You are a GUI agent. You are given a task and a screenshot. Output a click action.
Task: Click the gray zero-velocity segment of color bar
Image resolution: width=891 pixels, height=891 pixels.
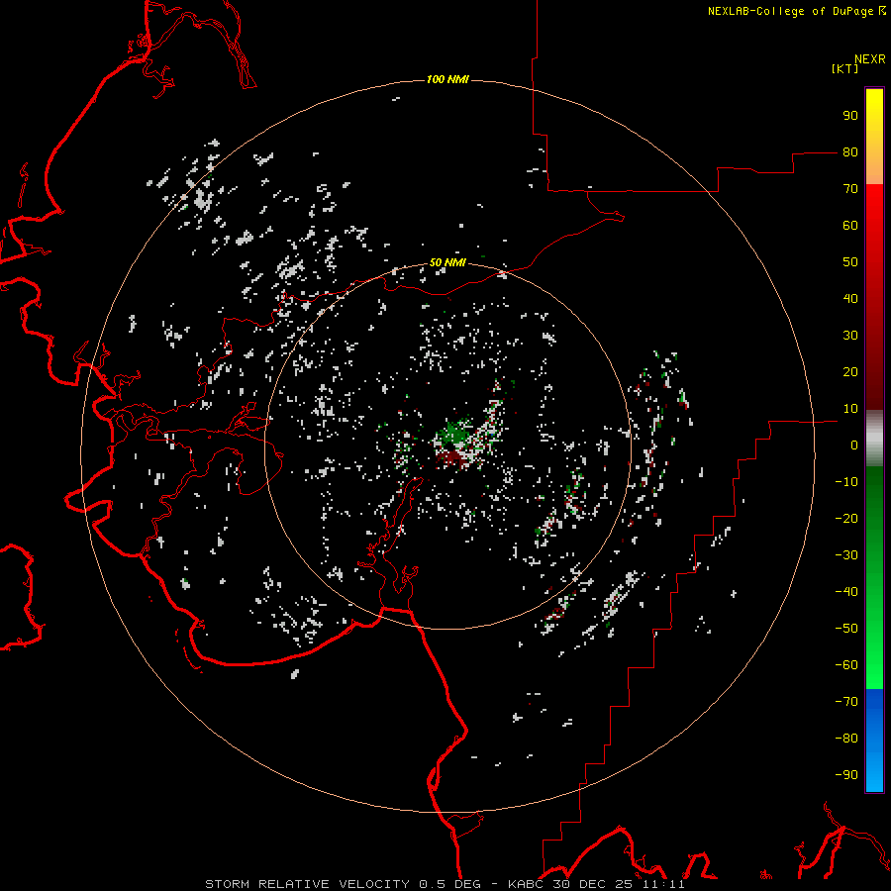pyautogui.click(x=874, y=439)
